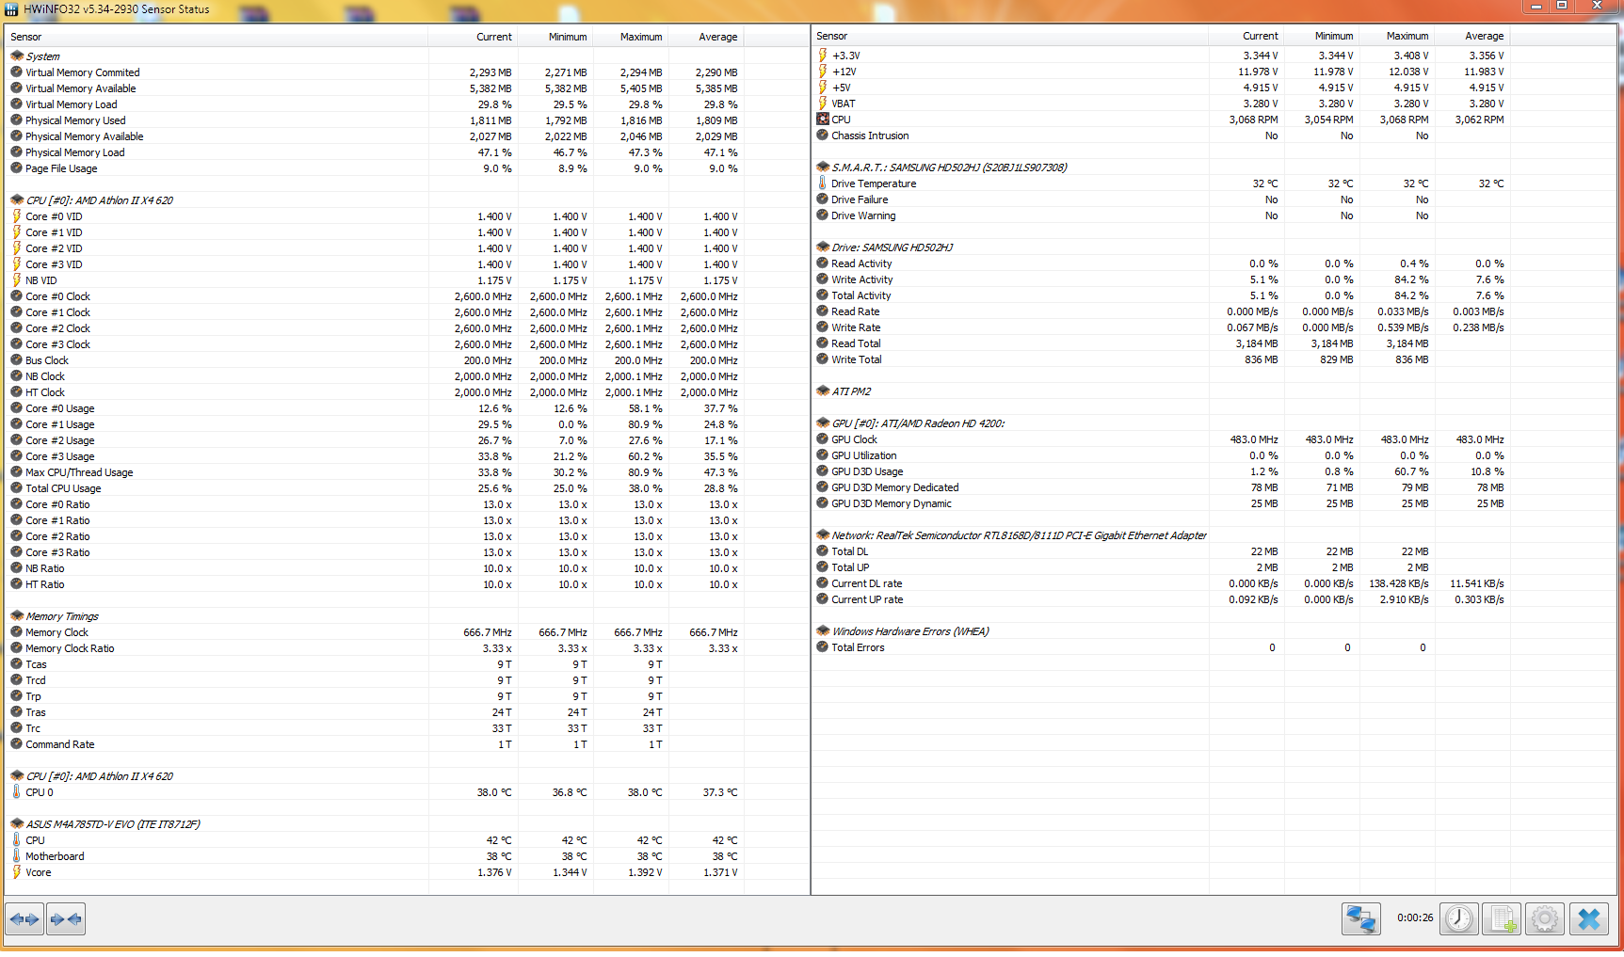Click the thermometer icon beside Drive Temperature
The height and width of the screenshot is (957, 1624).
point(823,183)
